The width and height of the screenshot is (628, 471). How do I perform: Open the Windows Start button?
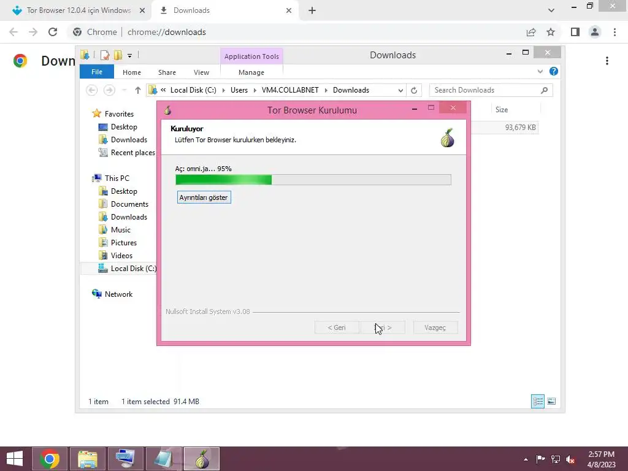(15, 459)
